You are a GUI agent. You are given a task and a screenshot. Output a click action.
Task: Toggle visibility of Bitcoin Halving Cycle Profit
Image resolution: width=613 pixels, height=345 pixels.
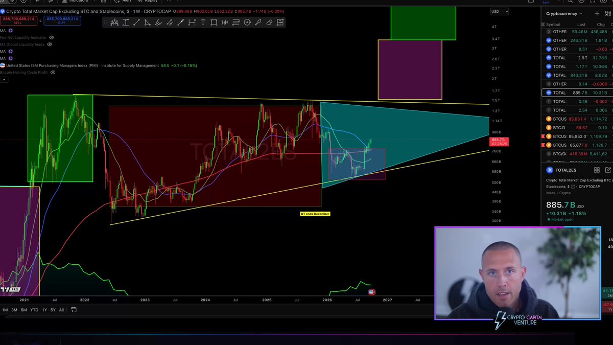pos(53,73)
